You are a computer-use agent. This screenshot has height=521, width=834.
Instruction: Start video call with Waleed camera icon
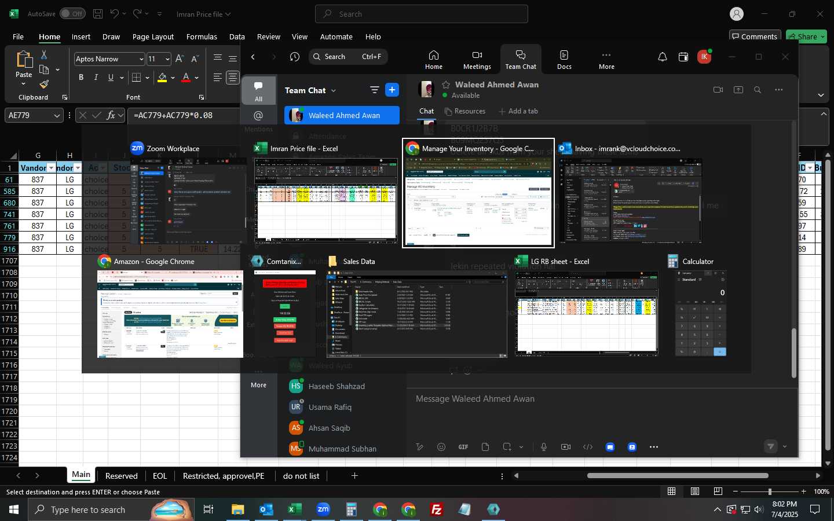[x=718, y=90]
